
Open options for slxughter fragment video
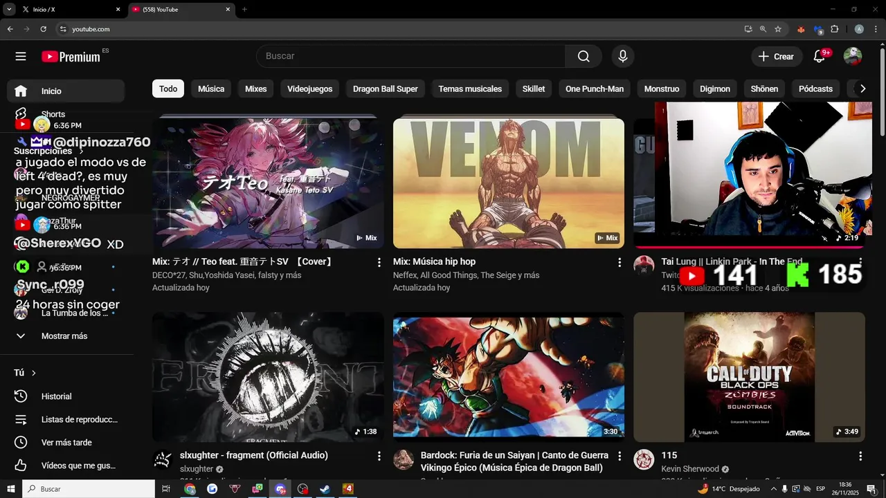(379, 456)
